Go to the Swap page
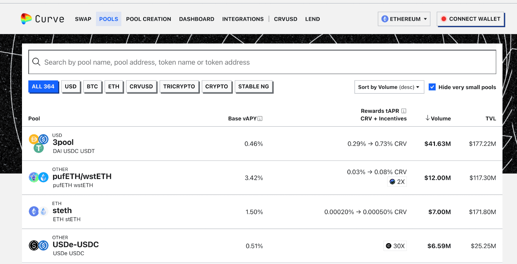 (x=83, y=19)
